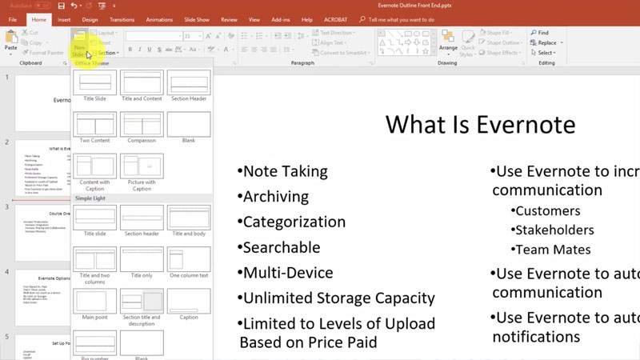
Task: Open the File menu
Action: click(13, 19)
